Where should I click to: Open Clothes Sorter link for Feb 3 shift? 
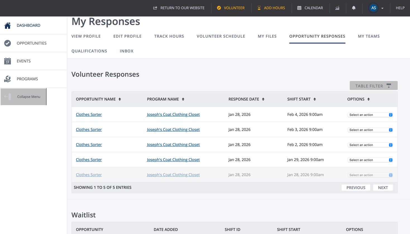(x=89, y=130)
